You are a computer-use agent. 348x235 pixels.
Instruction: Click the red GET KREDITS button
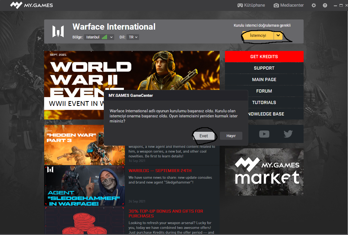264,57
